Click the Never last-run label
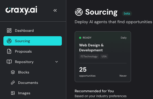The height and width of the screenshot is (99, 153). [123, 76]
